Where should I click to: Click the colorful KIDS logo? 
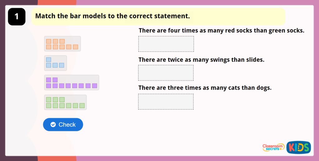click(298, 147)
